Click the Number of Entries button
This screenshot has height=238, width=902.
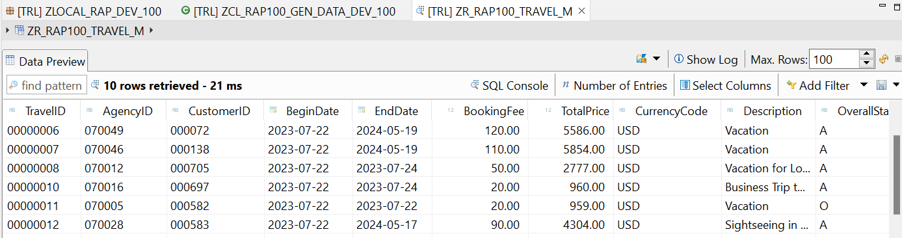[x=614, y=85]
